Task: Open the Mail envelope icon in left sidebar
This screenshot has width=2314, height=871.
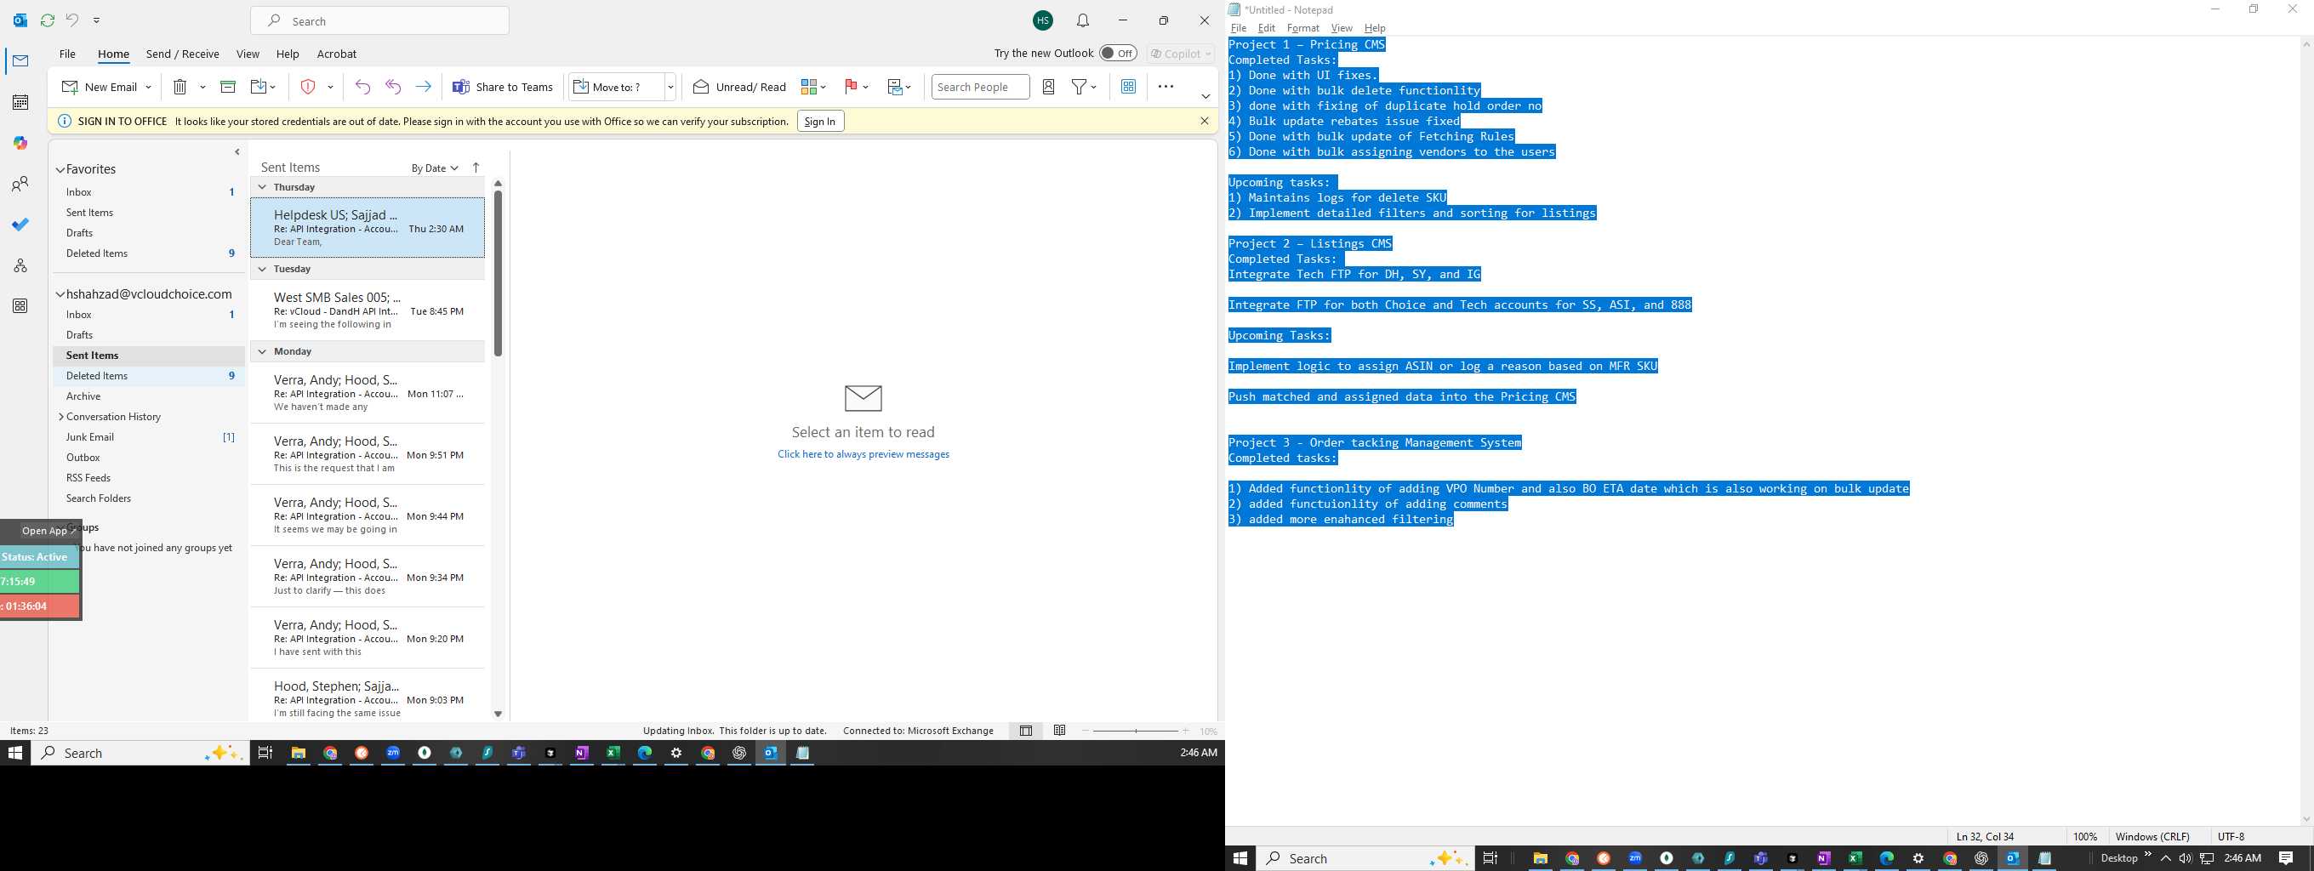Action: coord(20,61)
